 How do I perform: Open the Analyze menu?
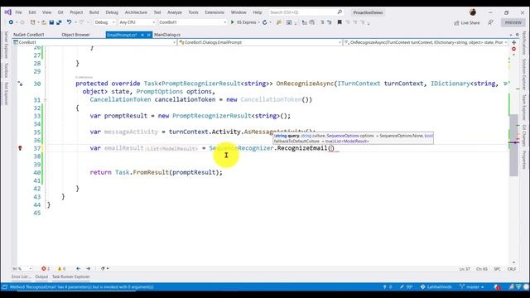point(175,12)
